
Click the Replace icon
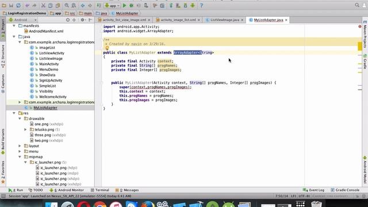point(74,5)
